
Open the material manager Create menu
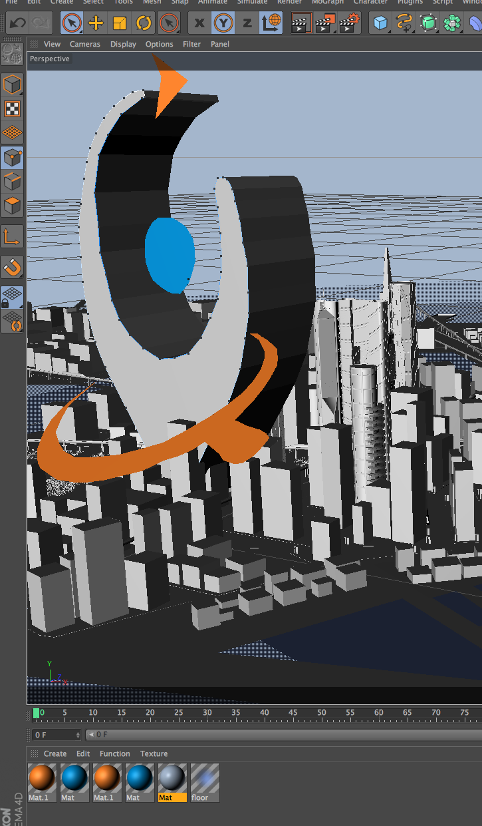(55, 753)
